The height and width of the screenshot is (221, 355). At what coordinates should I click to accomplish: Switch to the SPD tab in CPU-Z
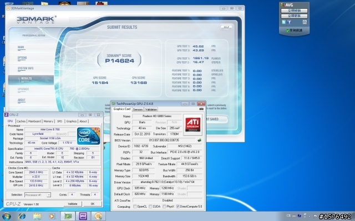(59, 122)
